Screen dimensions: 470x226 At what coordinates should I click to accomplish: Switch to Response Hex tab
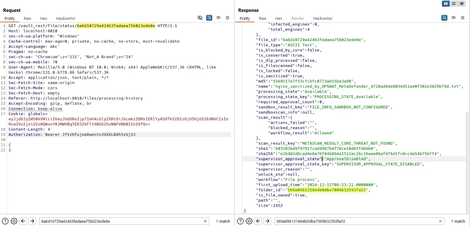pos(279,19)
